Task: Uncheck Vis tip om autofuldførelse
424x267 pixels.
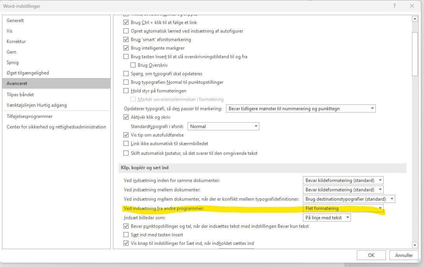Action: 126,135
